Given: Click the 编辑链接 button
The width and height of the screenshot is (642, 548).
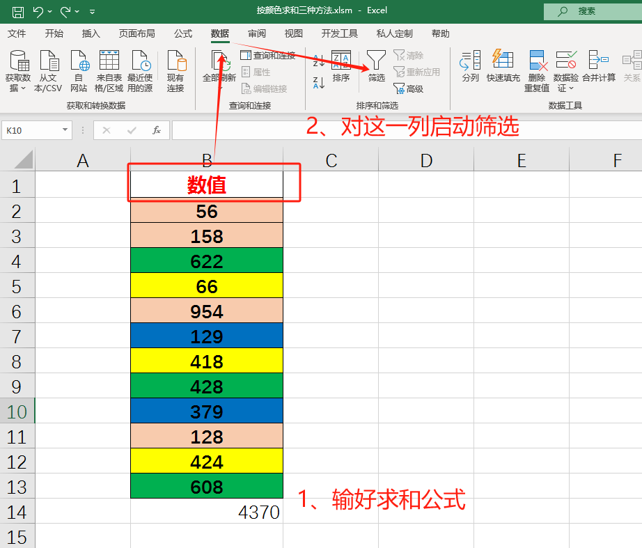Looking at the screenshot, I should 264,89.
